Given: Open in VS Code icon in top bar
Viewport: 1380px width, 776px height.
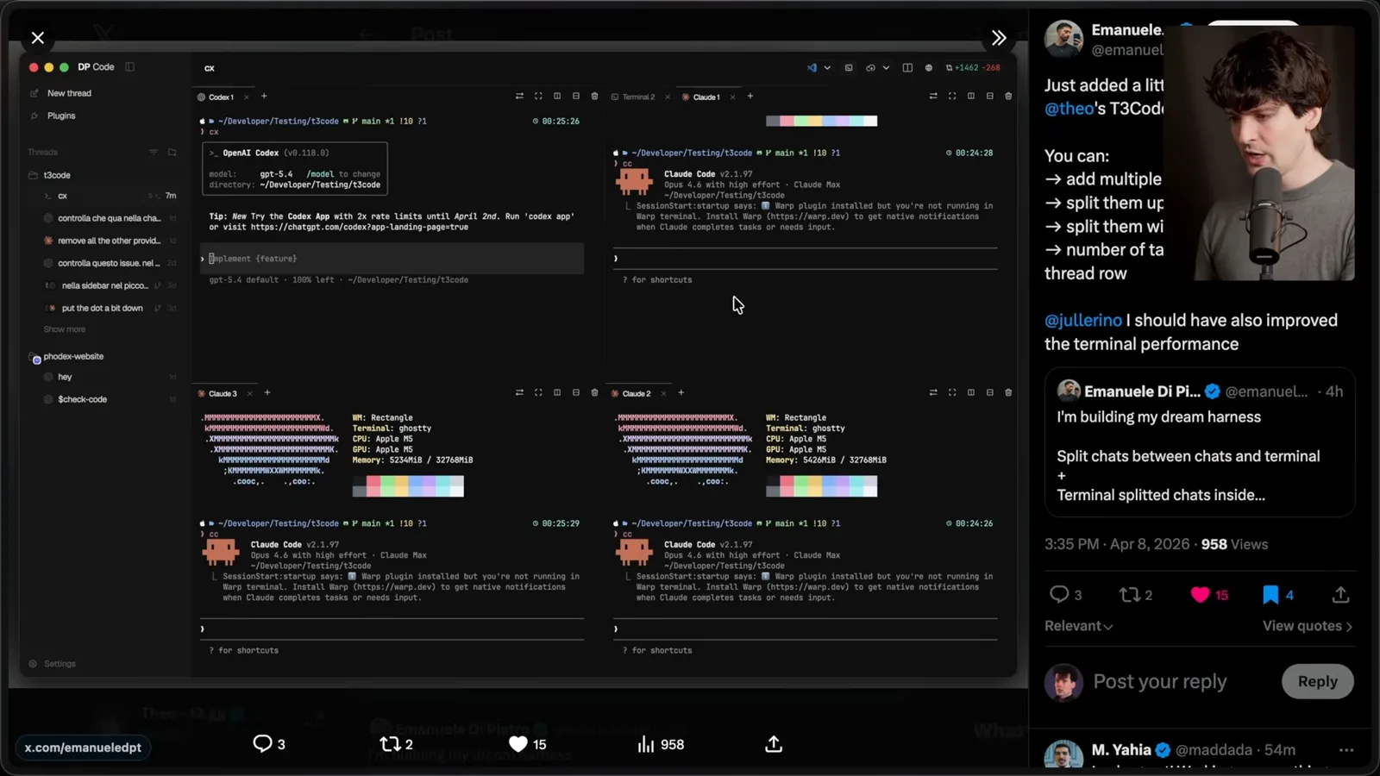Looking at the screenshot, I should pos(812,67).
